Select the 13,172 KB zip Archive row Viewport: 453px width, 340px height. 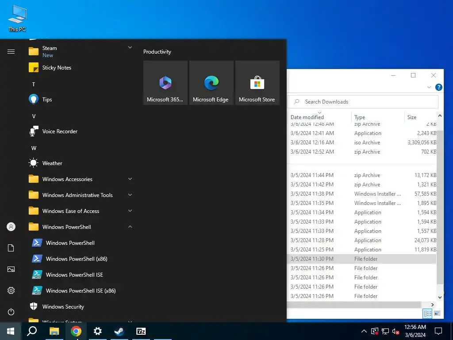click(362, 175)
